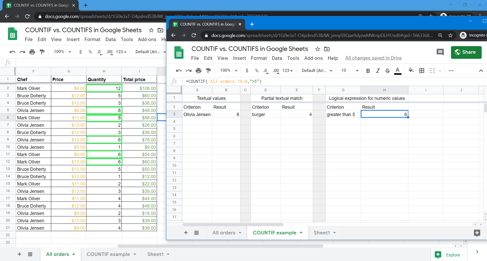Toggle strikethrough formatting
Screen dimensions: 487x261
pos(388,71)
